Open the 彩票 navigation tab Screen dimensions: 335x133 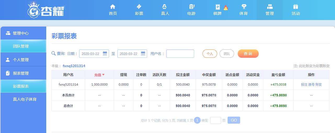(139, 10)
